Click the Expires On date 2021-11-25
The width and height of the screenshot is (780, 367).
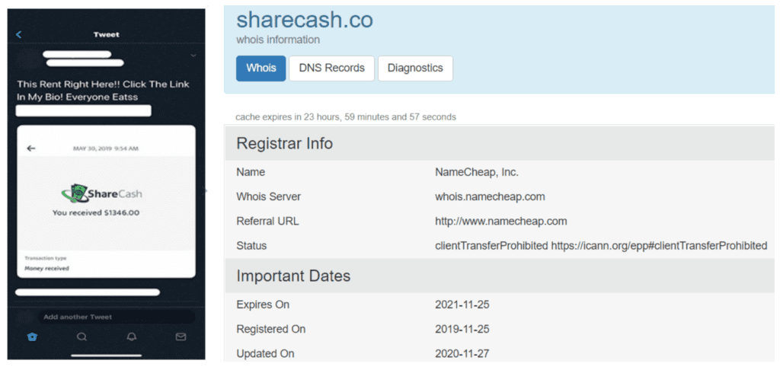[462, 305]
